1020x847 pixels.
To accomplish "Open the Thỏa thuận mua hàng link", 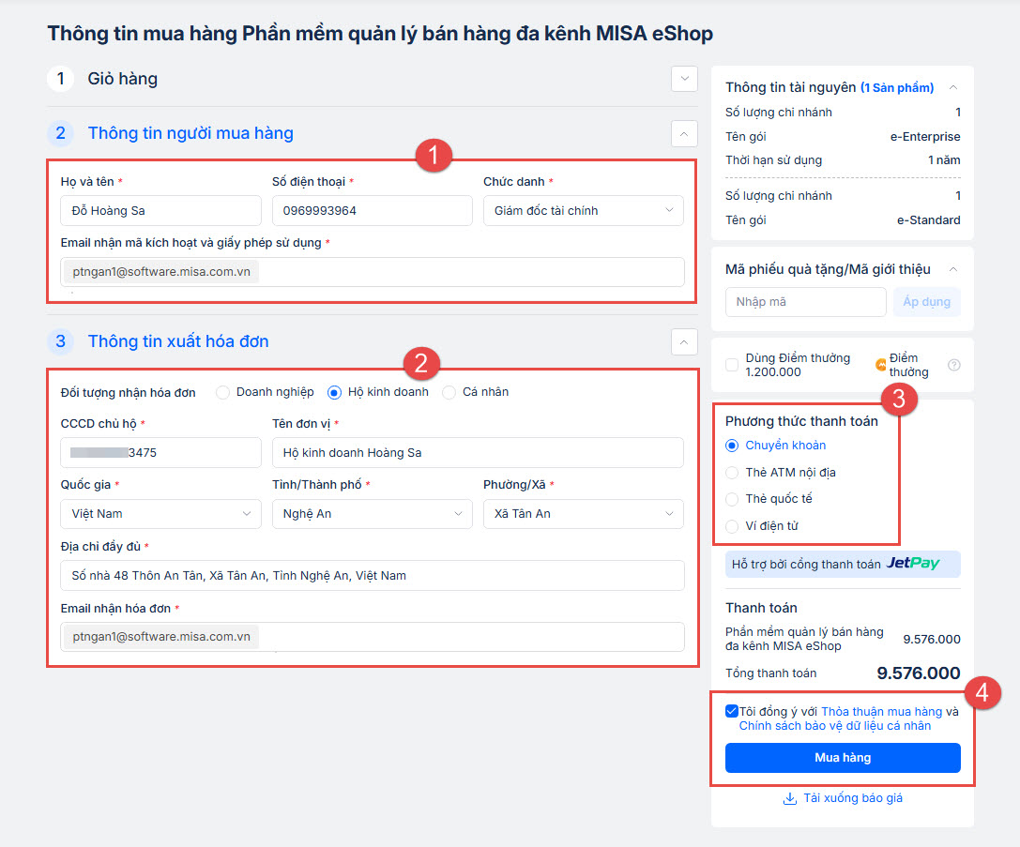I will pos(881,712).
